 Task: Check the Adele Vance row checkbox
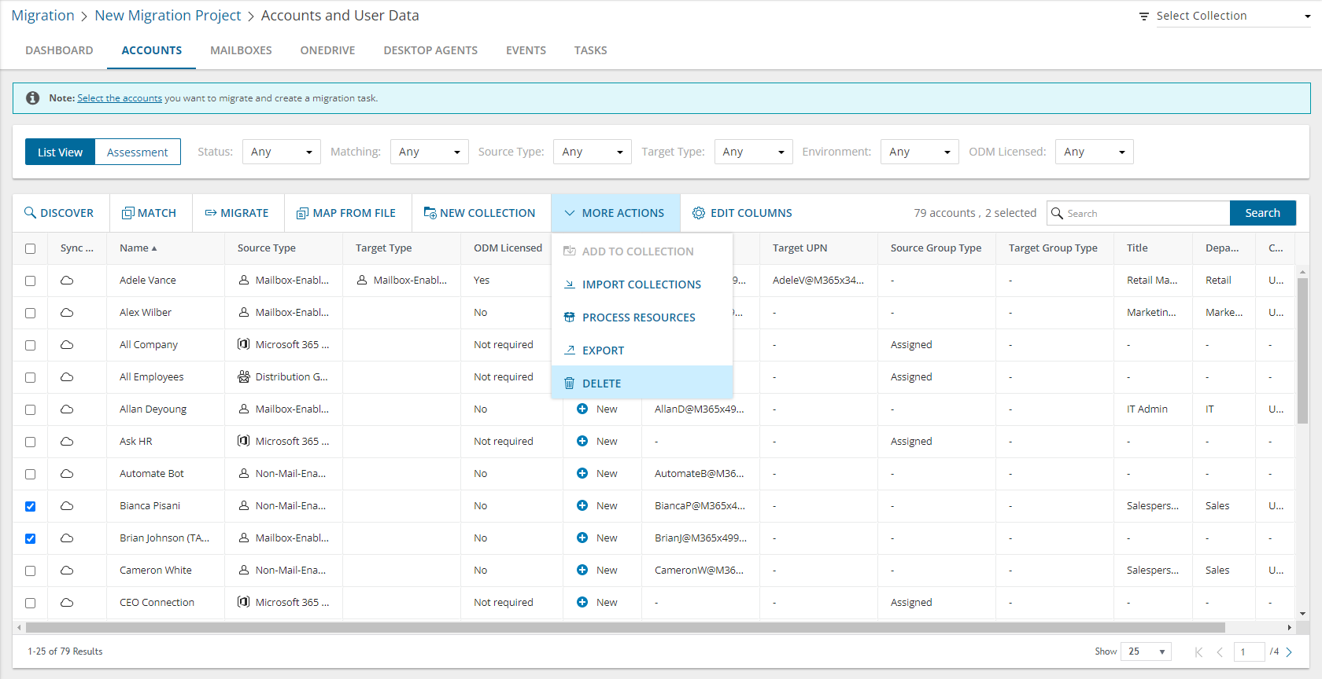point(30,281)
